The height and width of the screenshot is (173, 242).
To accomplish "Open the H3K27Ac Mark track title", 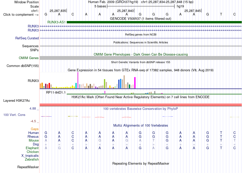I will pos(141,97).
